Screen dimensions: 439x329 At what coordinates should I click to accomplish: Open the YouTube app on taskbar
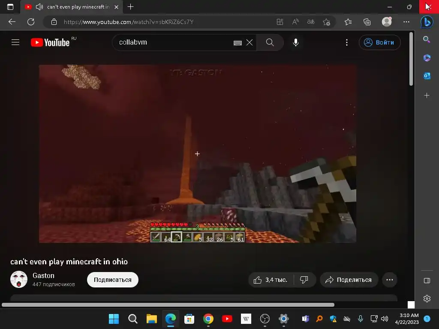click(227, 319)
